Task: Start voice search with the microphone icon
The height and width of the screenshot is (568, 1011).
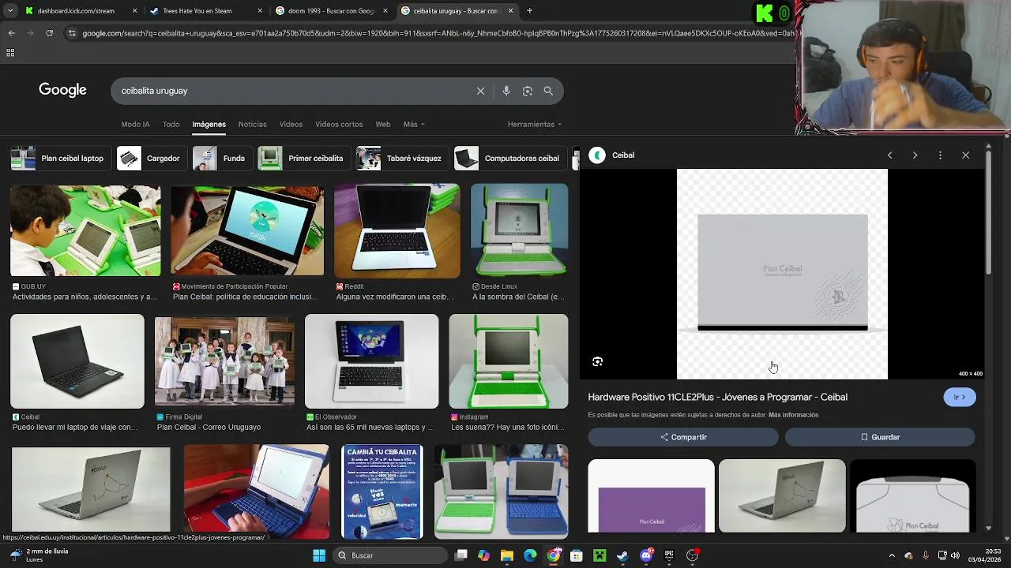Action: pyautogui.click(x=506, y=91)
